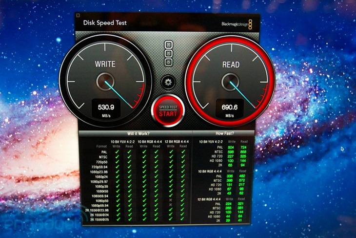356x238 pixels.
Task: Select the 690.6 MB/s read speed readout
Action: 230,109
